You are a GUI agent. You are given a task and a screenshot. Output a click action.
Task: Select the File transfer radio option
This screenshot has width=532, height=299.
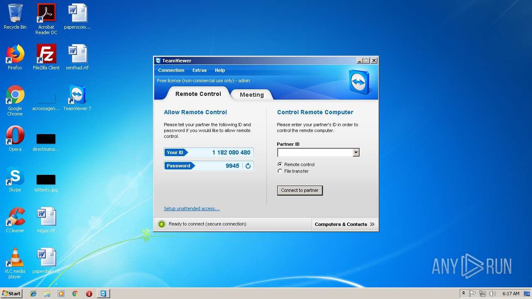tap(280, 171)
